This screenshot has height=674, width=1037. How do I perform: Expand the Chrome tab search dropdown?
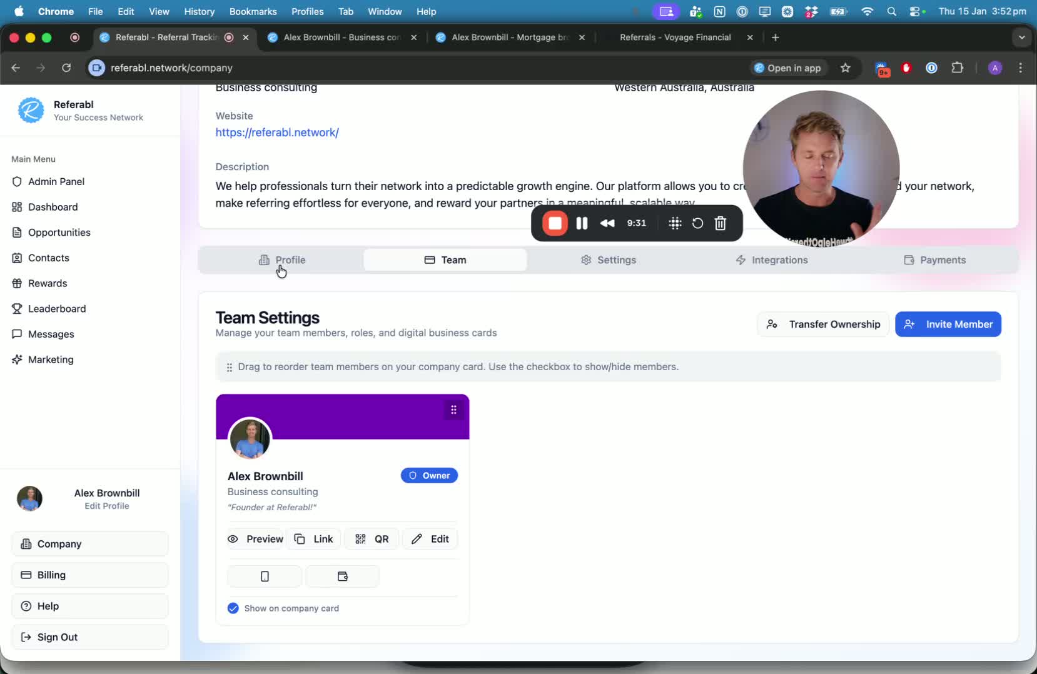point(1021,38)
